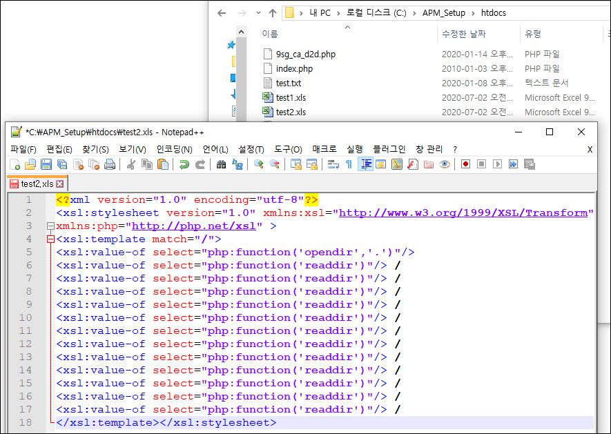Undo the last edit via green arrow
This screenshot has height=434, width=611.
pos(184,164)
